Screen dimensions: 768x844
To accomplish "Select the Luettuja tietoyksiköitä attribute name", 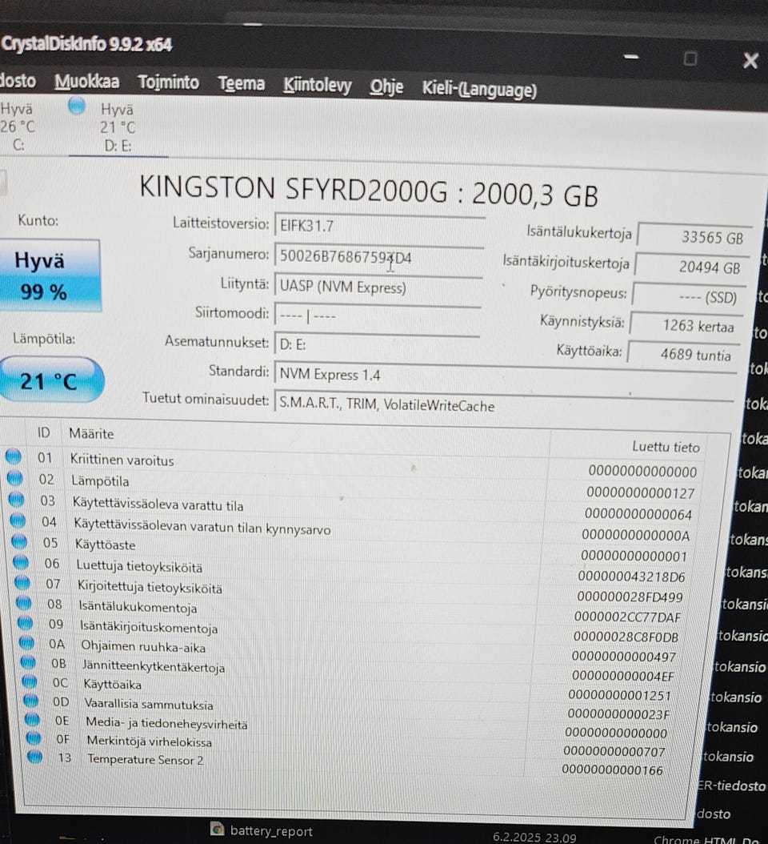I will [x=139, y=566].
